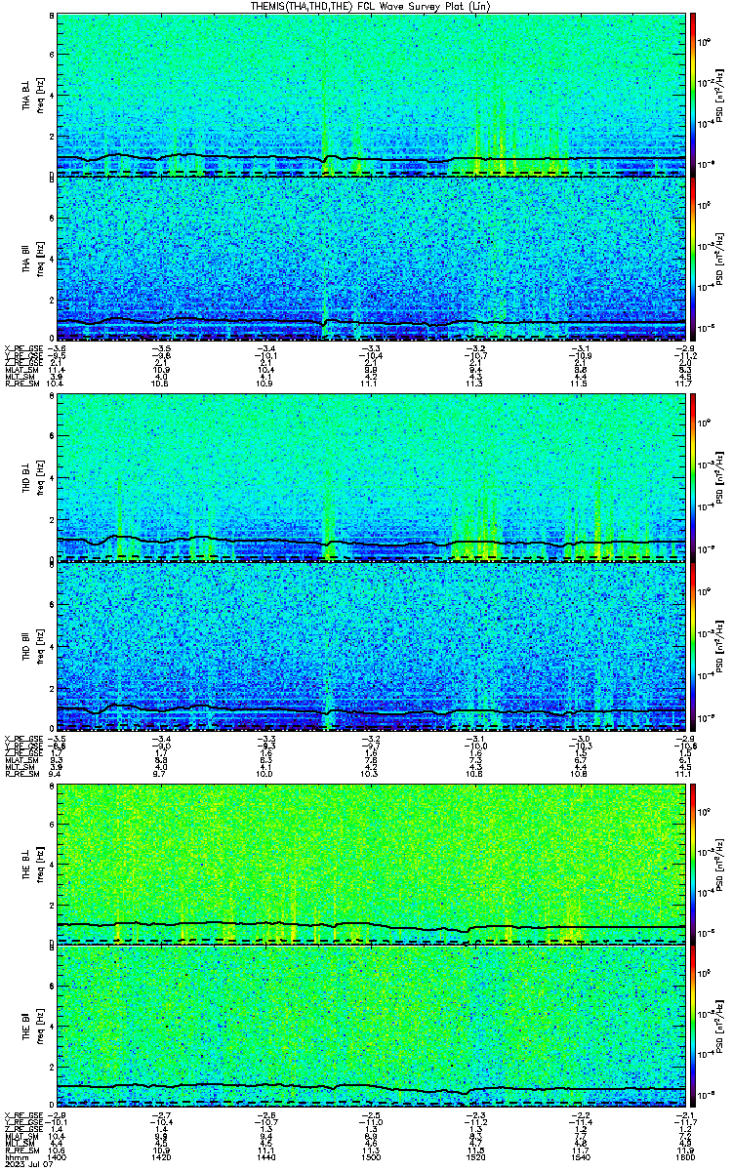Click the PSD [nT²/Hz] label beside THE B∥
Viewport: 732px width, 1171px height.
[720, 1028]
